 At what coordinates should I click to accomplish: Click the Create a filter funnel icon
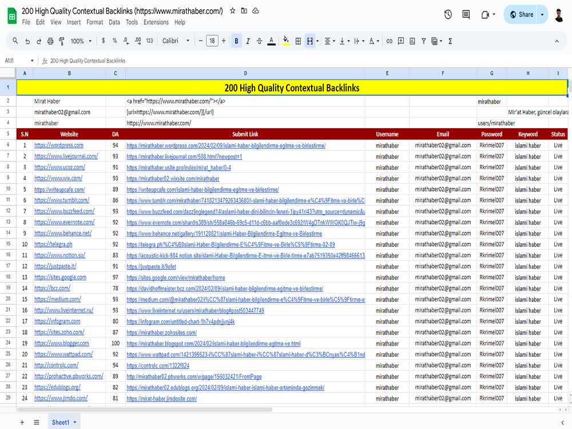pyautogui.click(x=423, y=41)
